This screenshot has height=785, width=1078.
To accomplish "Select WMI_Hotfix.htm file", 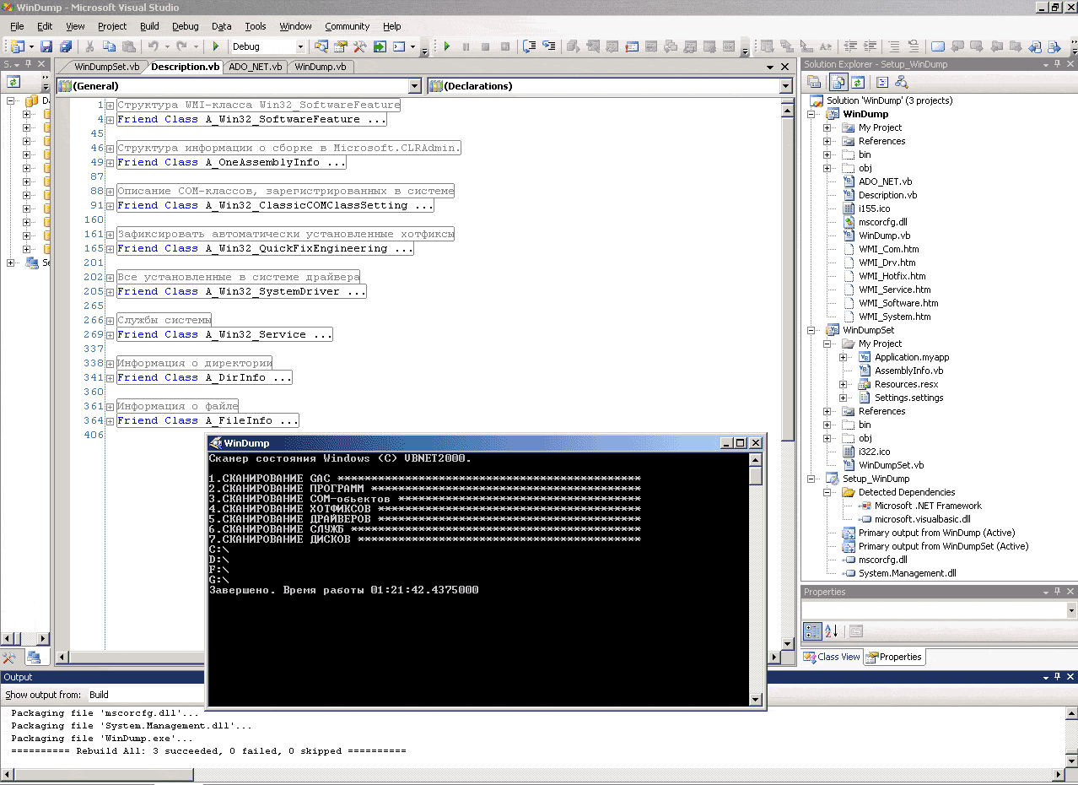I will [892, 276].
